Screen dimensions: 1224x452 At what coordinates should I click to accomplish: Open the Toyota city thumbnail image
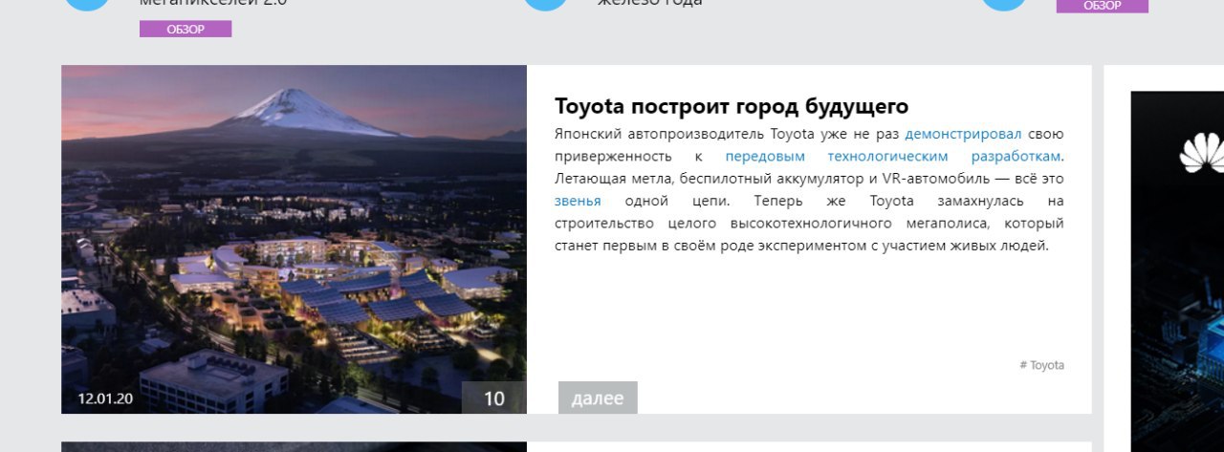294,239
